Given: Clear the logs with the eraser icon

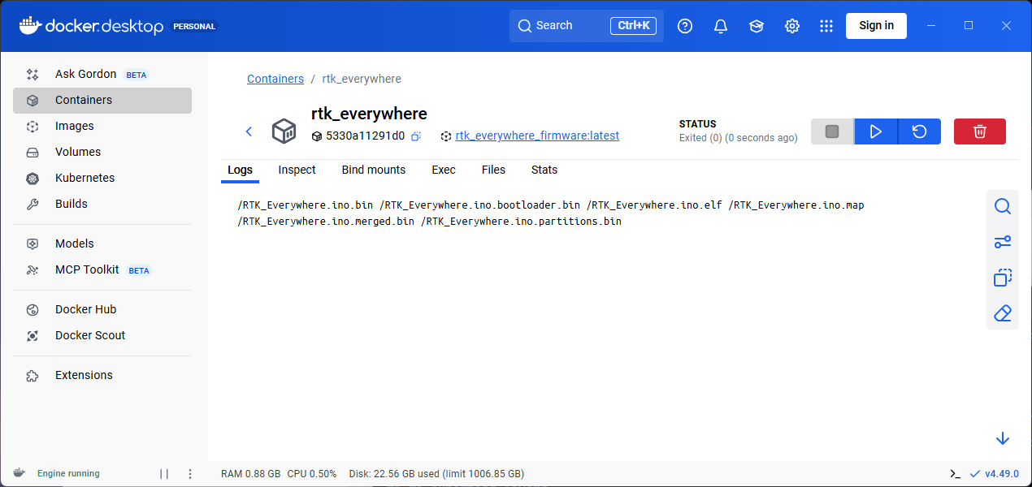Looking at the screenshot, I should 1002,313.
